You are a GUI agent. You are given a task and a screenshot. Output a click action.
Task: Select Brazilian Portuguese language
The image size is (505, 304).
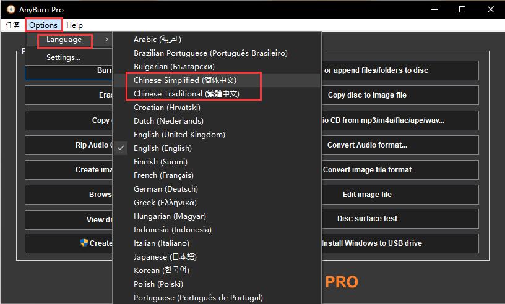point(217,53)
